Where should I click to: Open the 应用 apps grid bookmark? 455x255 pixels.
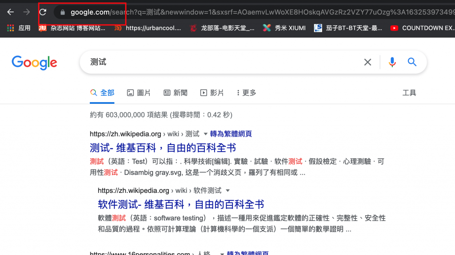tap(19, 28)
